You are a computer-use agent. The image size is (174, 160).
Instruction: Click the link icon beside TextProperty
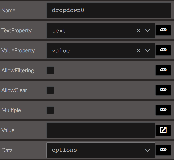(163, 30)
